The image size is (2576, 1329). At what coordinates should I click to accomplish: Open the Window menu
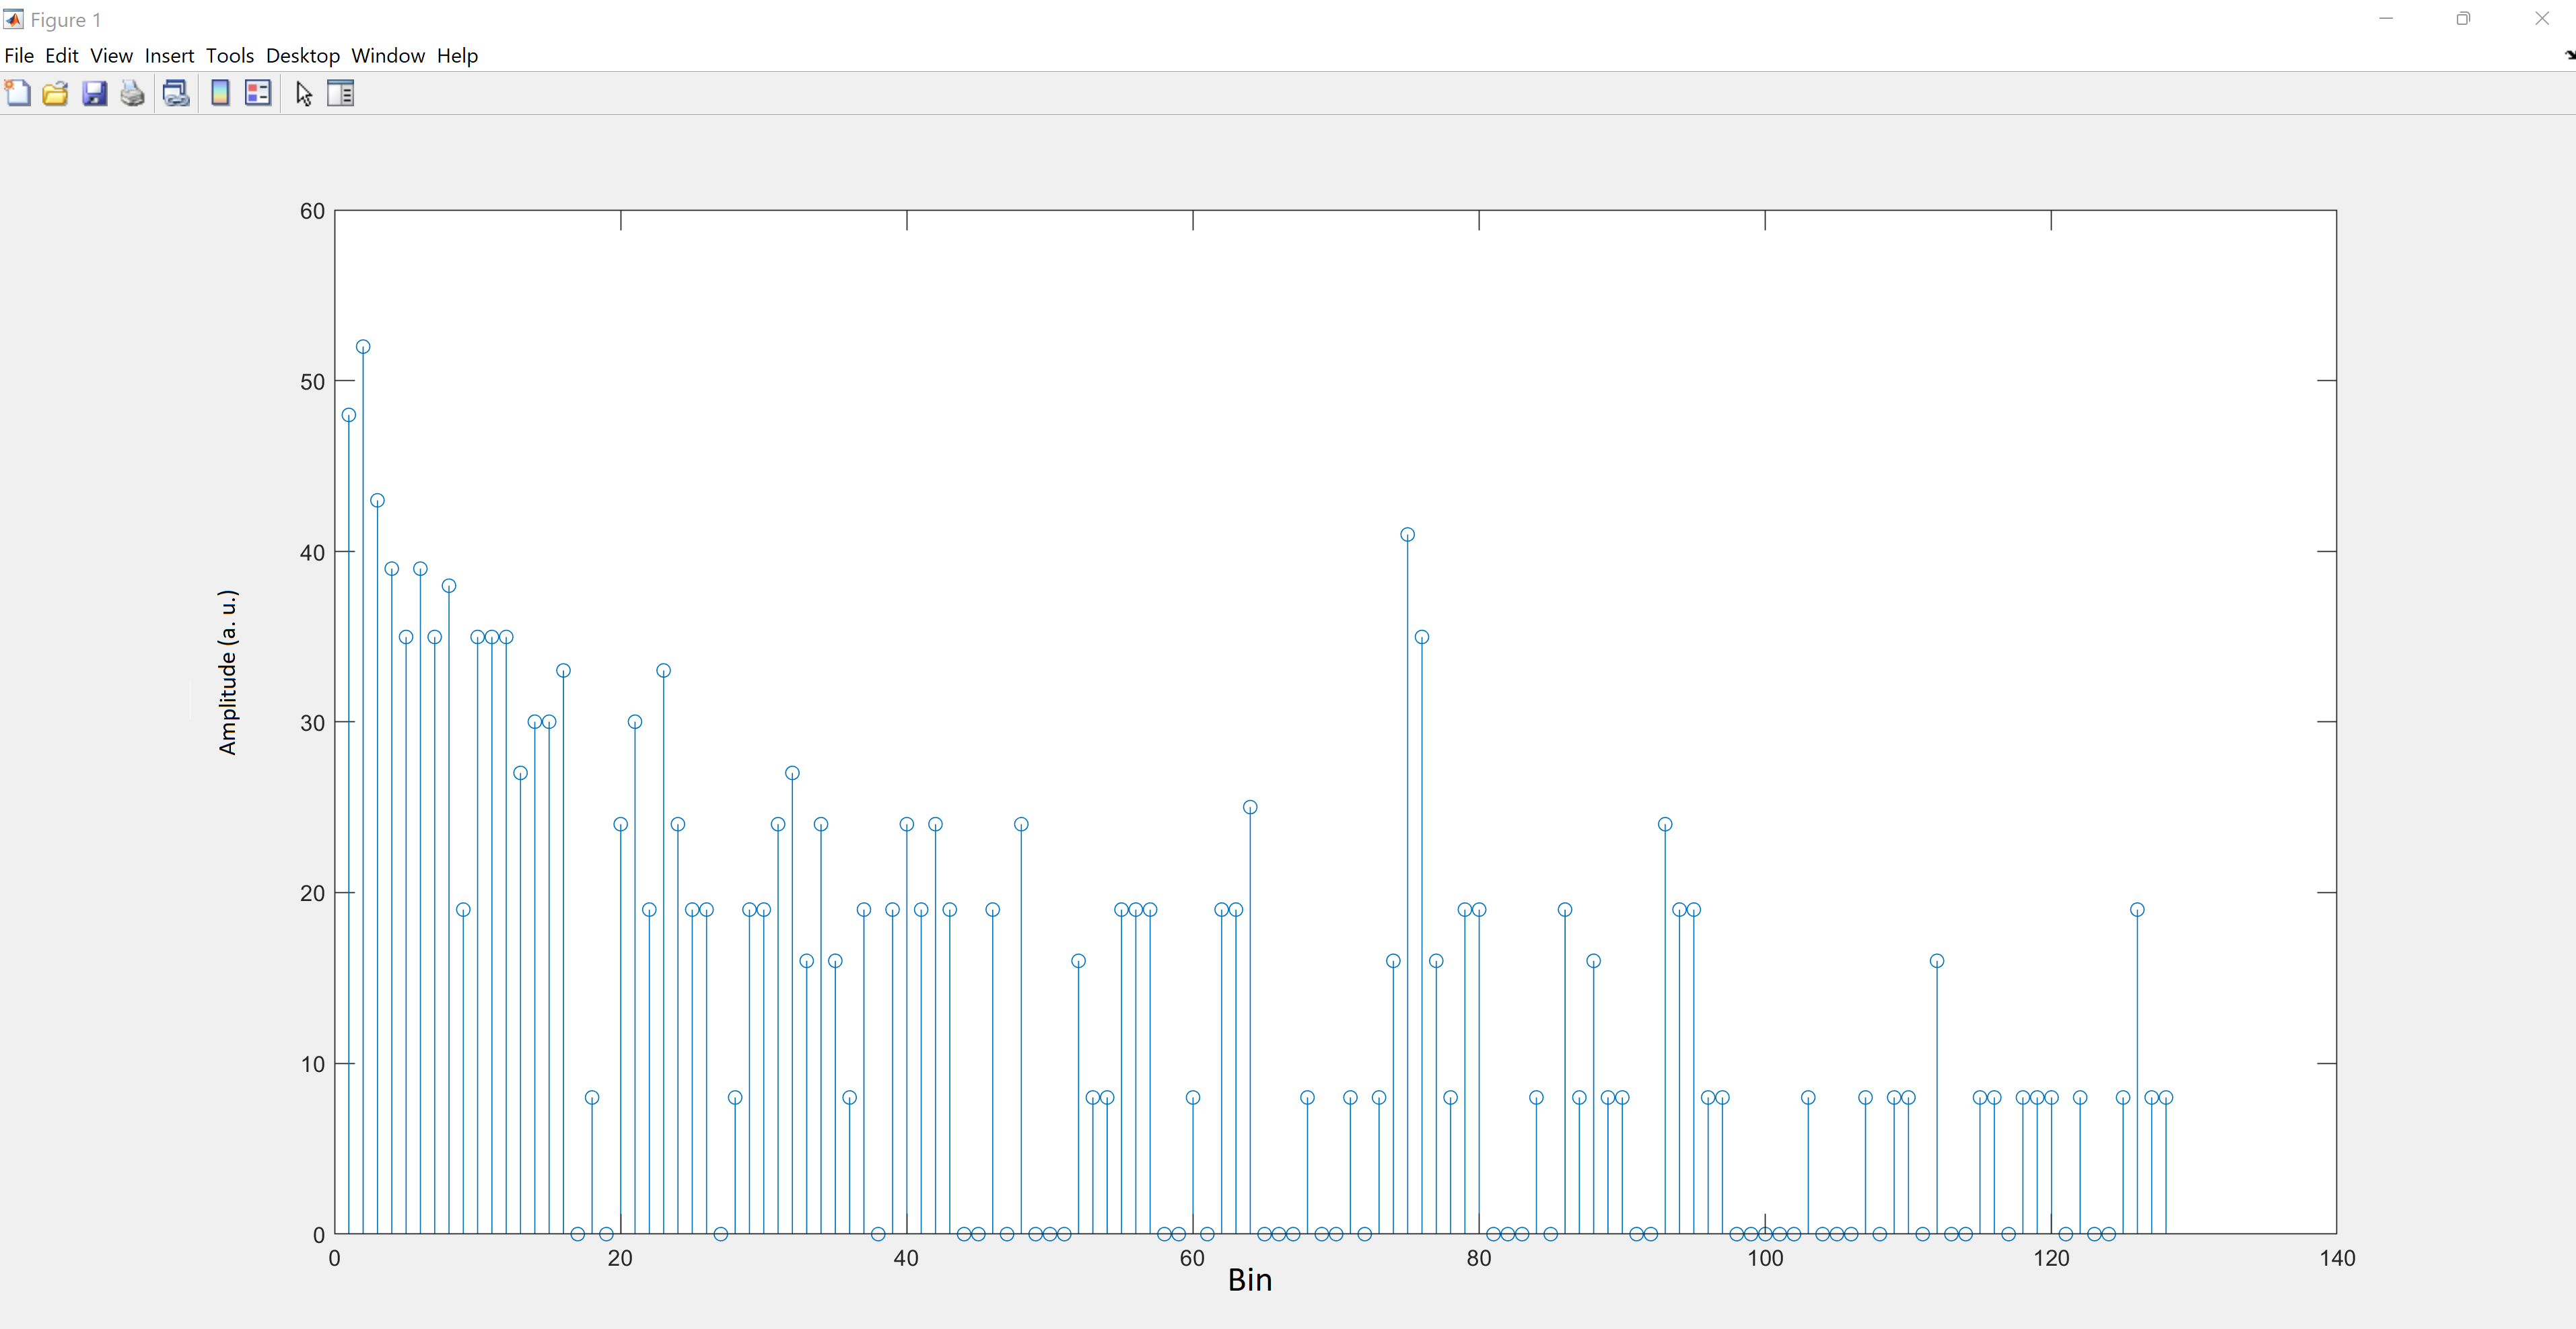coord(388,56)
